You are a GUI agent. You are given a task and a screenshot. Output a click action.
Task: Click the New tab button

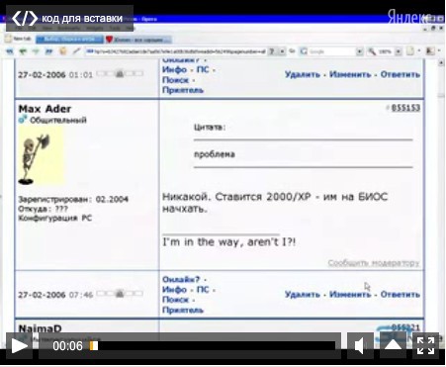[19, 39]
